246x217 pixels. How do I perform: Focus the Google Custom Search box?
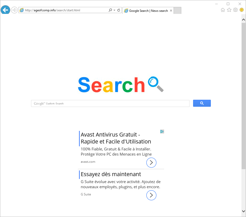[110, 104]
